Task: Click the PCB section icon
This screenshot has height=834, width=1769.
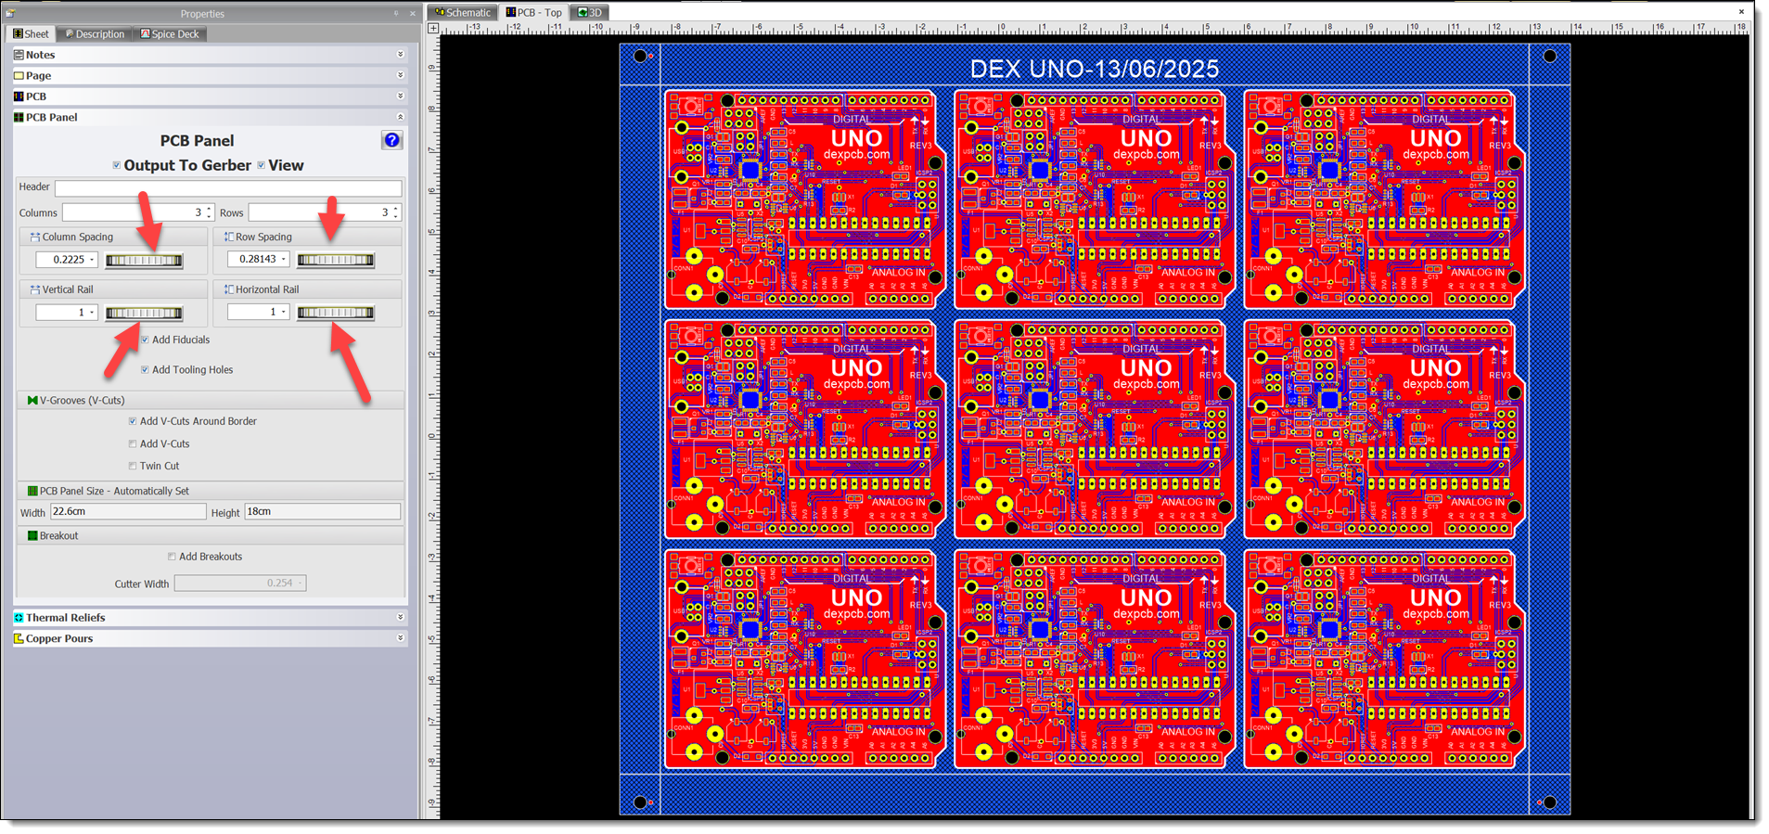Action: click(x=19, y=96)
